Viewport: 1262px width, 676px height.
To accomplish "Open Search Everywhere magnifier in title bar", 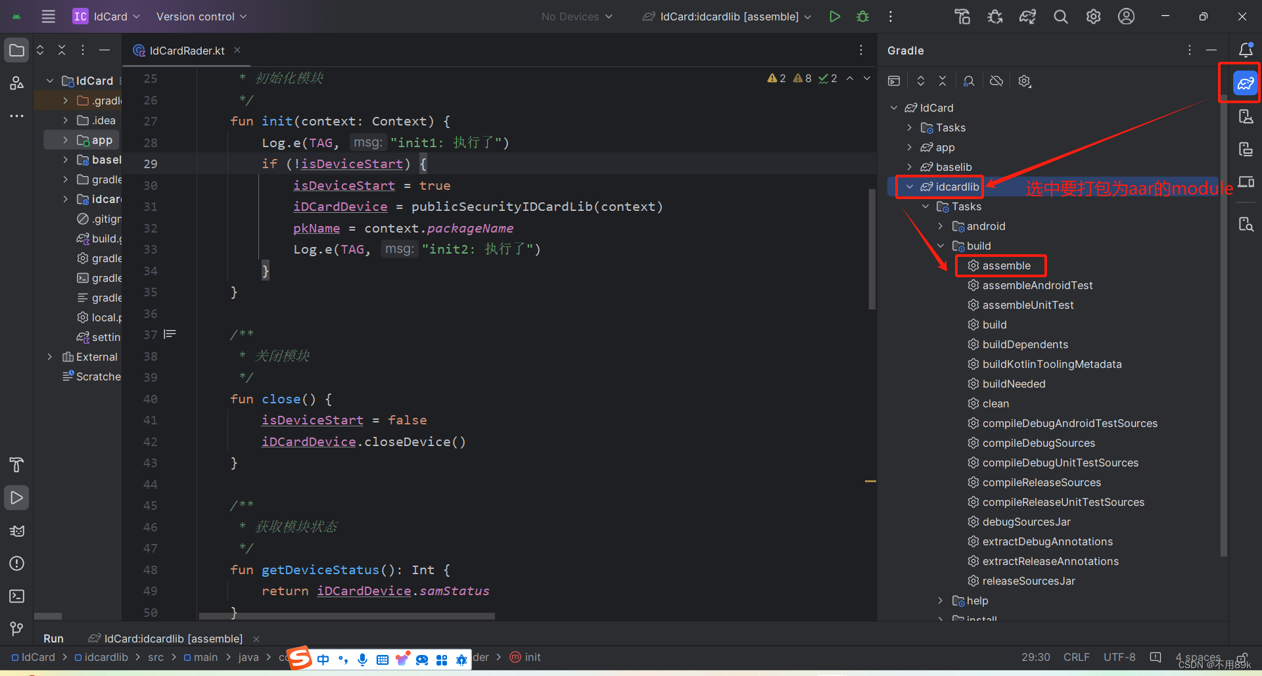I will pyautogui.click(x=1060, y=16).
